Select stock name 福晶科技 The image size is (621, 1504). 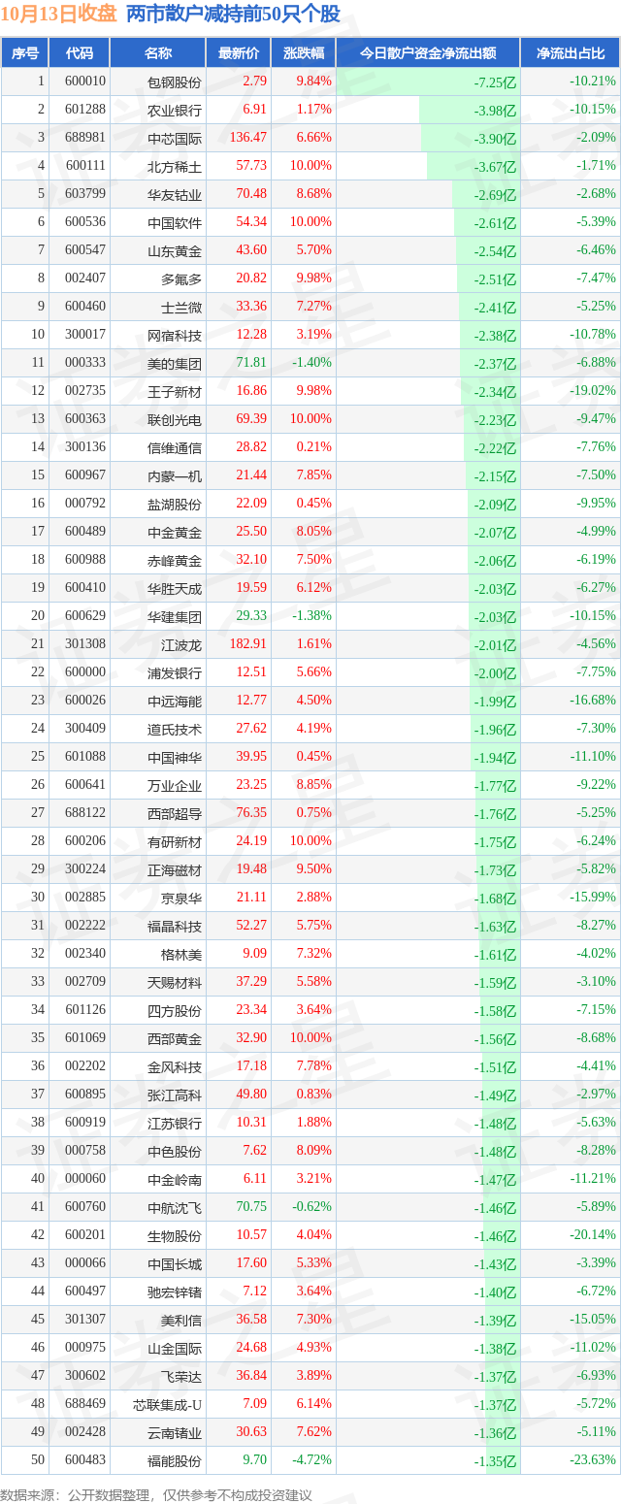175,927
